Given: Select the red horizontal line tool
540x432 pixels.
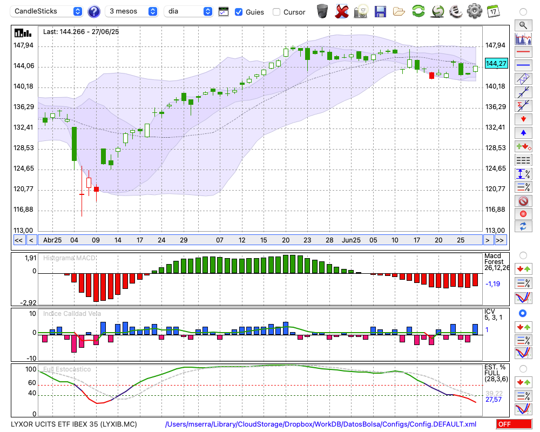Looking at the screenshot, I should tap(523, 52).
